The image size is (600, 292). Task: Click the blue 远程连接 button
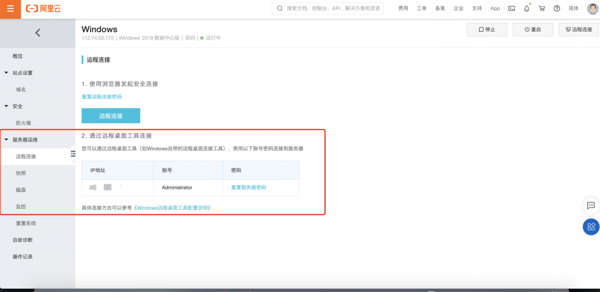pyautogui.click(x=111, y=116)
